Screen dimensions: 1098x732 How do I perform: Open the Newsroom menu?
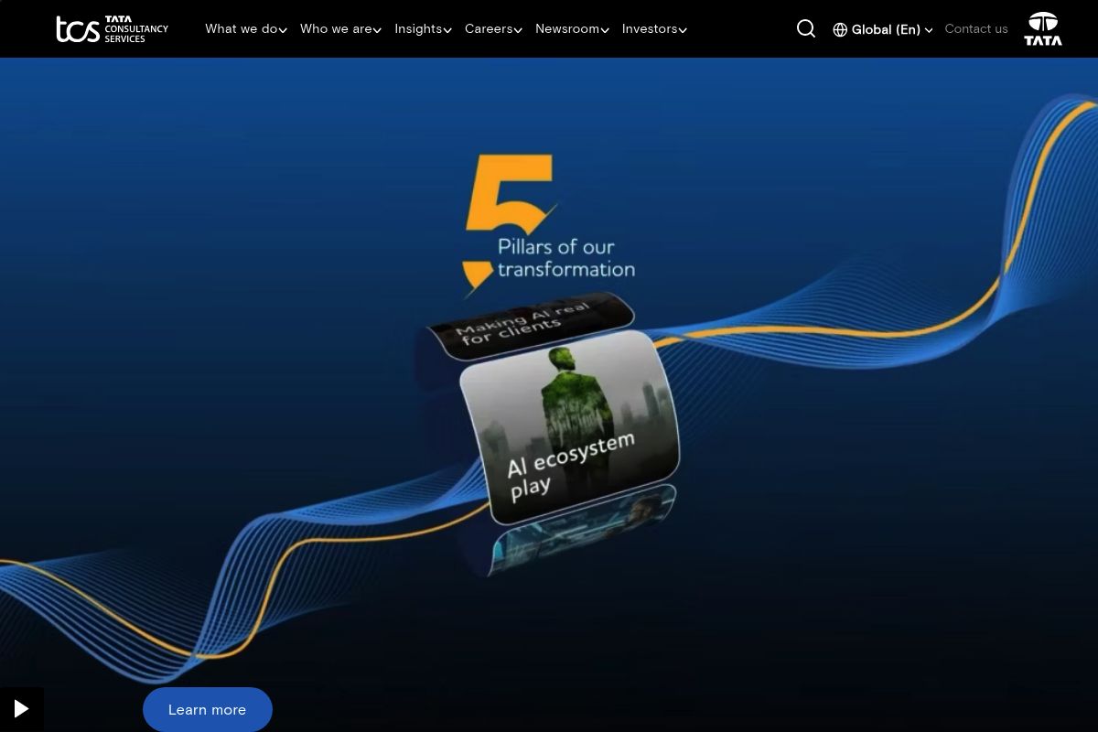(x=567, y=28)
